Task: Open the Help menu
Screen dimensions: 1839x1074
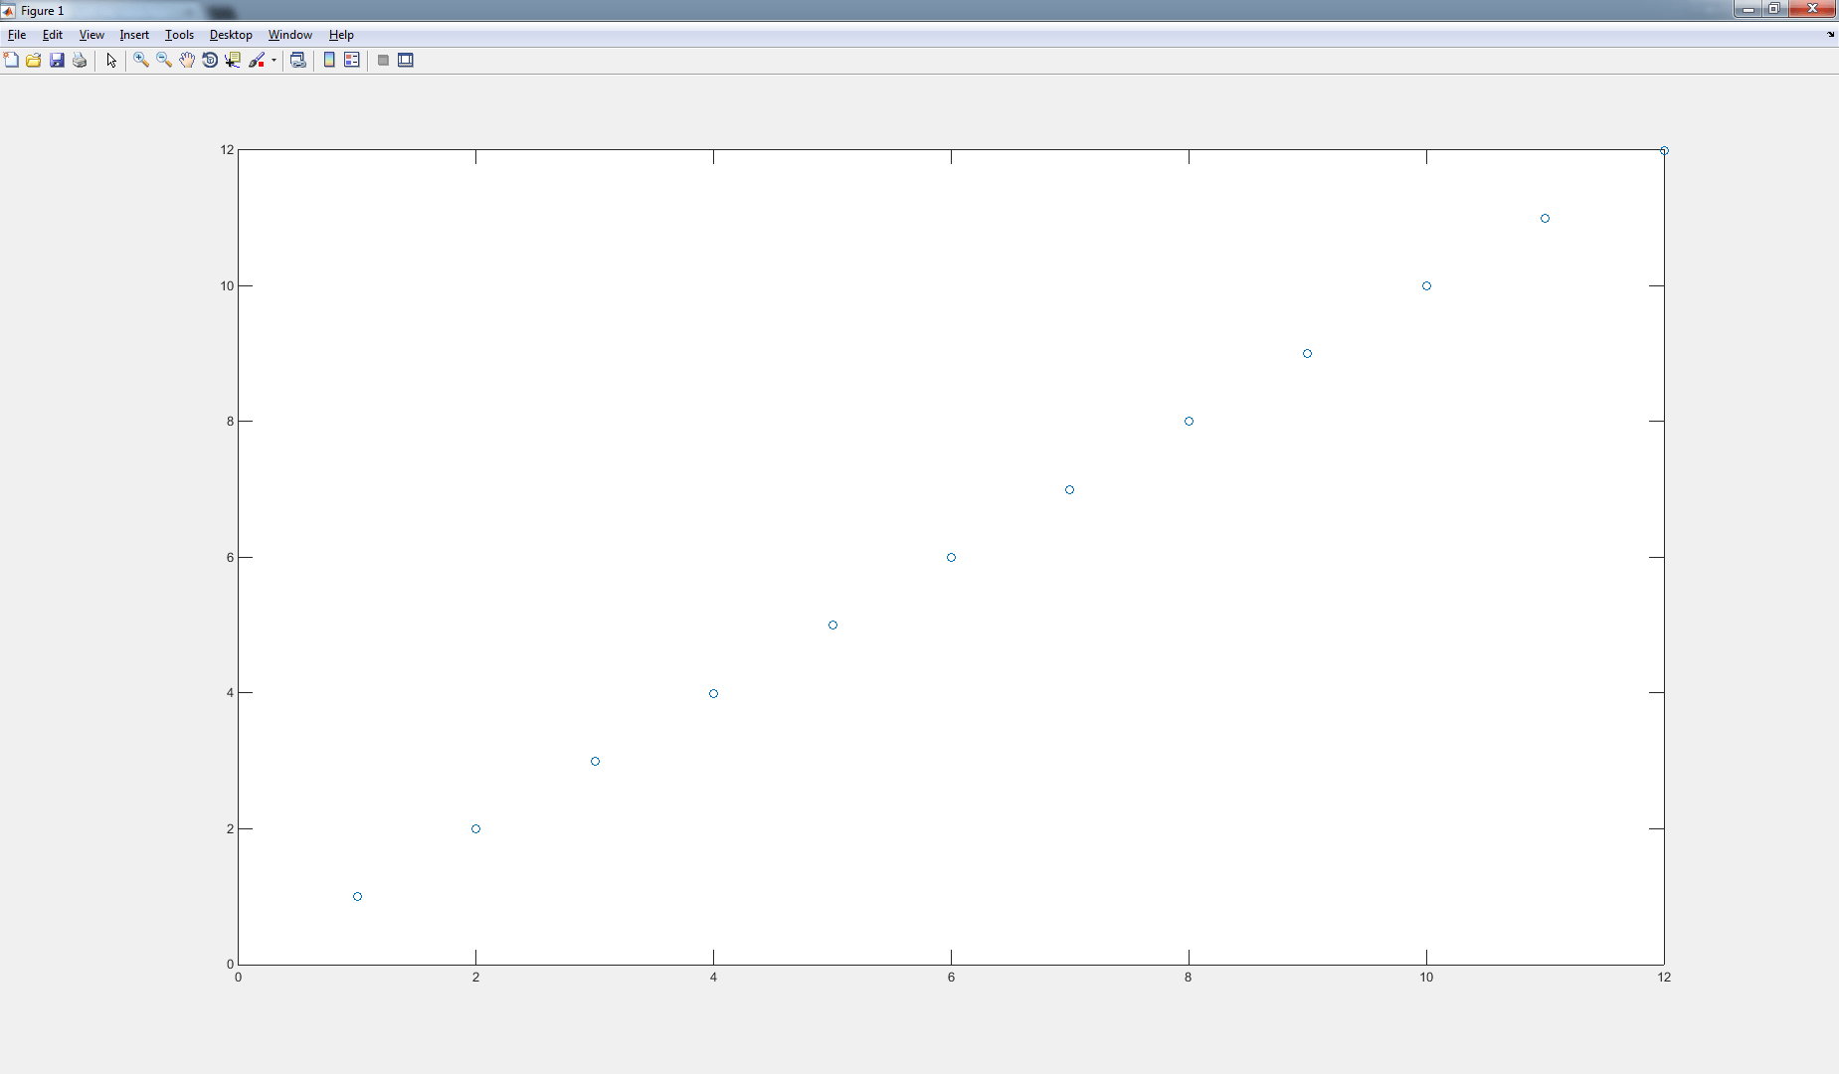Action: click(x=341, y=35)
